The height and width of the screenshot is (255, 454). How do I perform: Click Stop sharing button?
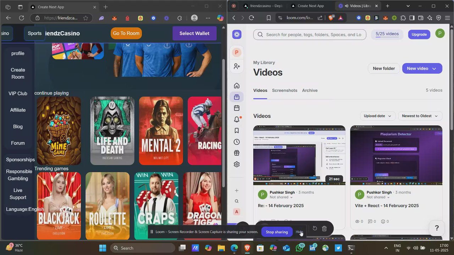click(277, 232)
